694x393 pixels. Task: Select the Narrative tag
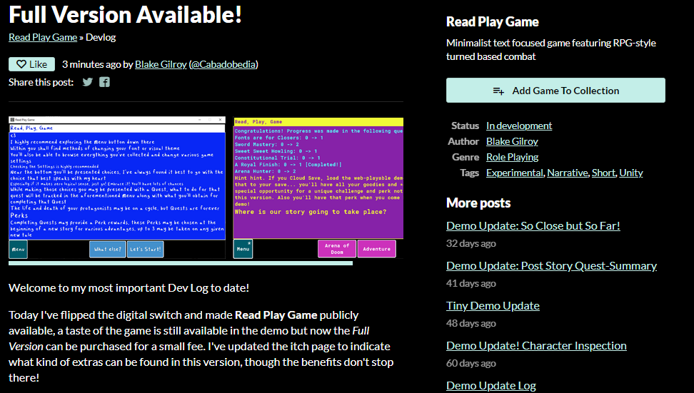[568, 173]
